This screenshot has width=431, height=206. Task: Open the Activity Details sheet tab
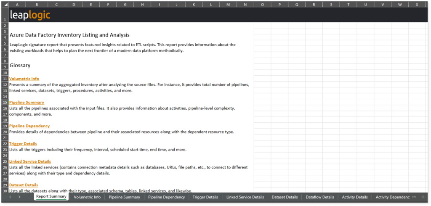pos(355,197)
